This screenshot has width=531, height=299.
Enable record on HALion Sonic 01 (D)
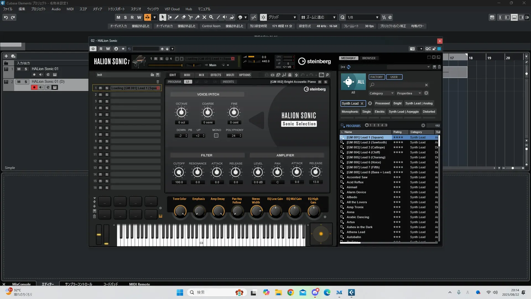click(x=34, y=87)
